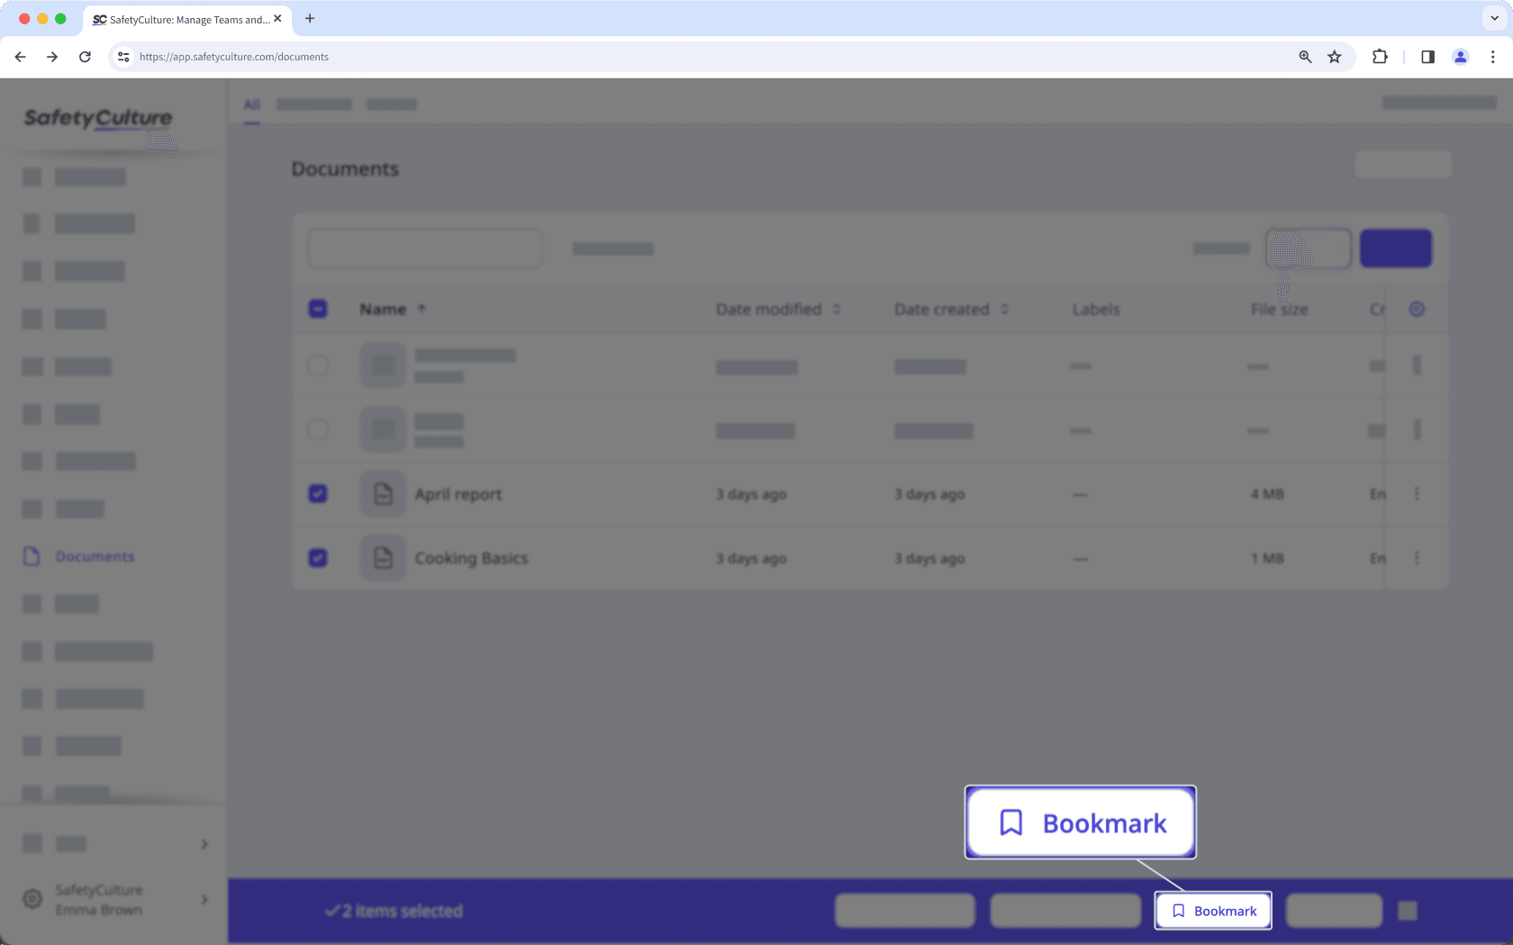Open the three-dot menu on Cooking Basics row

point(1416,558)
